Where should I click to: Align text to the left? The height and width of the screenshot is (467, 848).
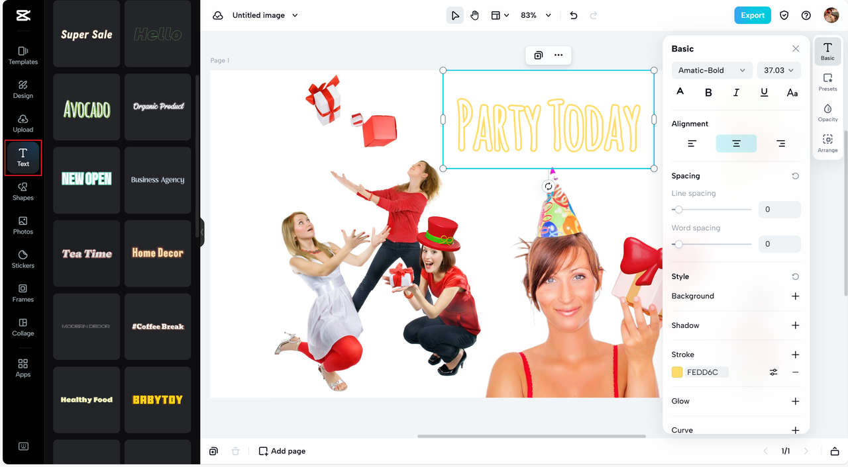pos(692,144)
